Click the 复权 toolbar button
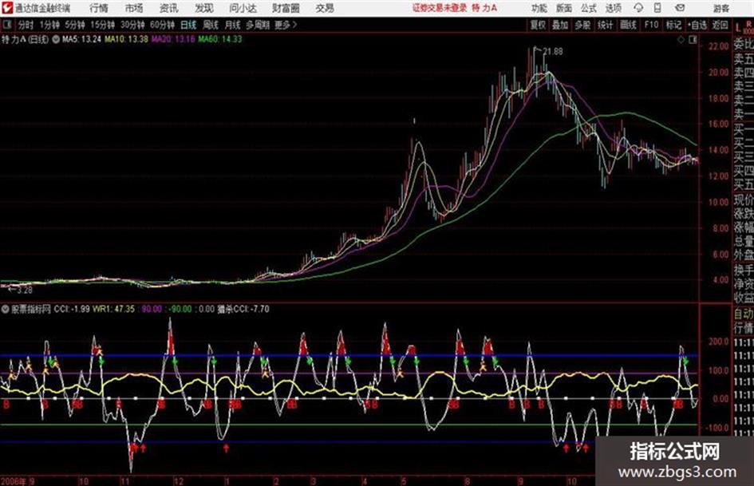This screenshot has height=486, width=754. tap(538, 25)
